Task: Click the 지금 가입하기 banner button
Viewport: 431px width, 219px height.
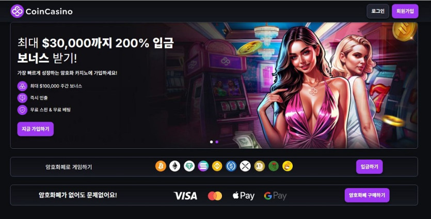Action: (36, 129)
